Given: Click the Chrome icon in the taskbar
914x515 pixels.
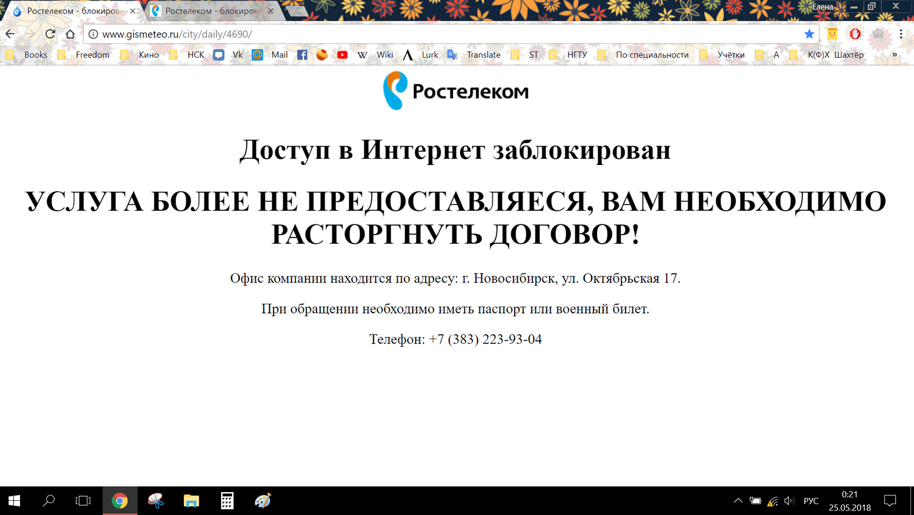Looking at the screenshot, I should pos(119,501).
